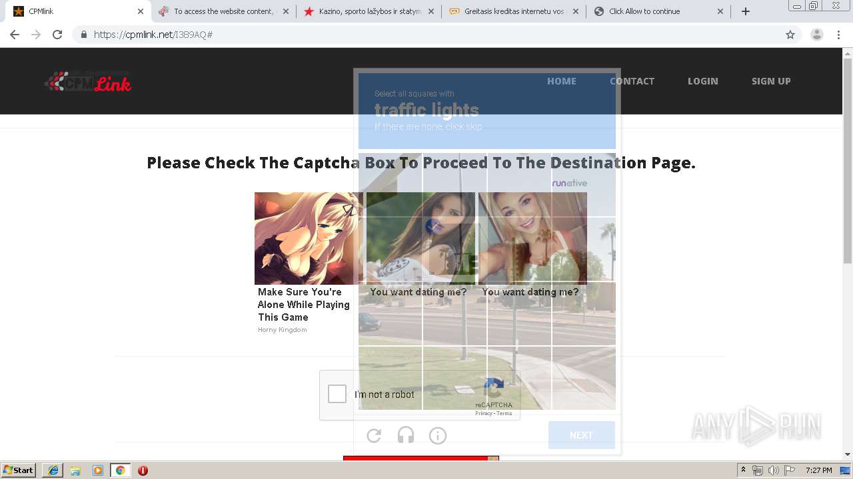The image size is (853, 479).
Task: Open 'Make Sure You're Alone' ad headline
Action: click(304, 305)
